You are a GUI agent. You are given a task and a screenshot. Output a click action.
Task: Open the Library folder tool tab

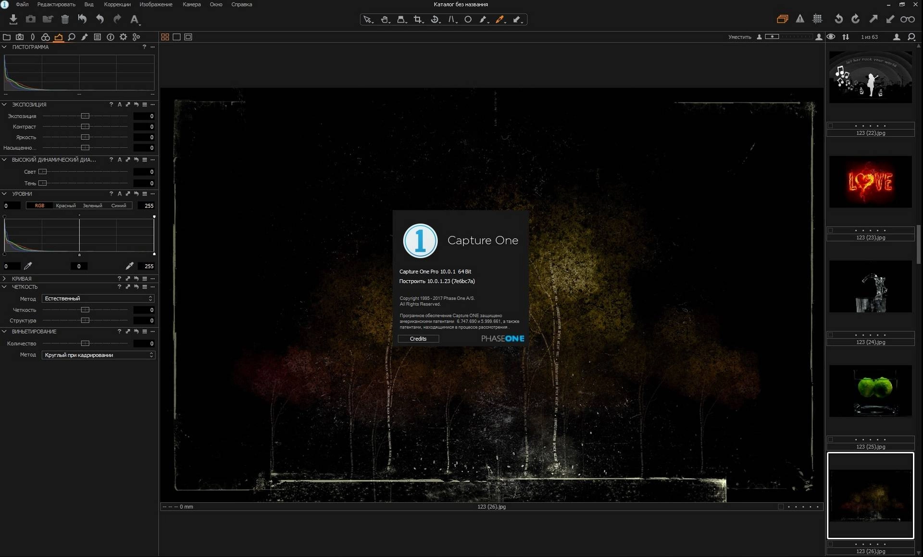[x=7, y=37]
